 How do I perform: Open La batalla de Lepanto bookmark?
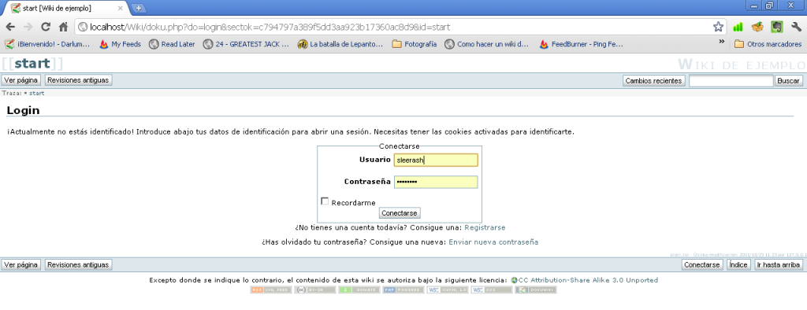[x=340, y=44]
